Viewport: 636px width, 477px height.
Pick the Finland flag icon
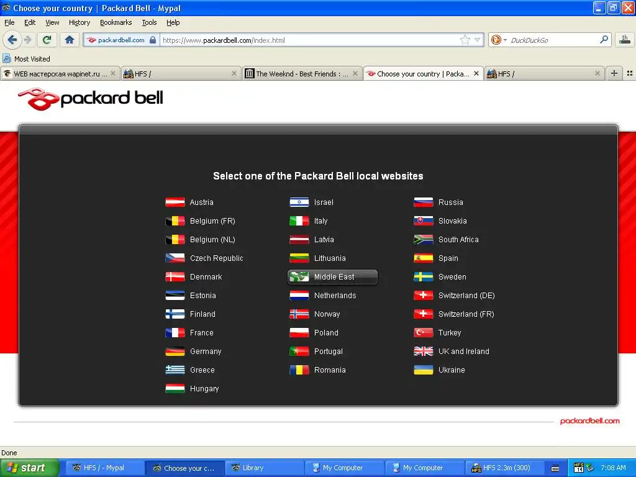[175, 314]
